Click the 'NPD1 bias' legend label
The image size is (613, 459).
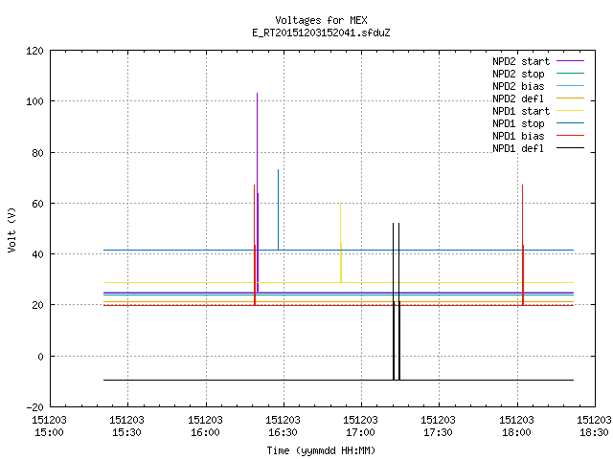(x=518, y=136)
